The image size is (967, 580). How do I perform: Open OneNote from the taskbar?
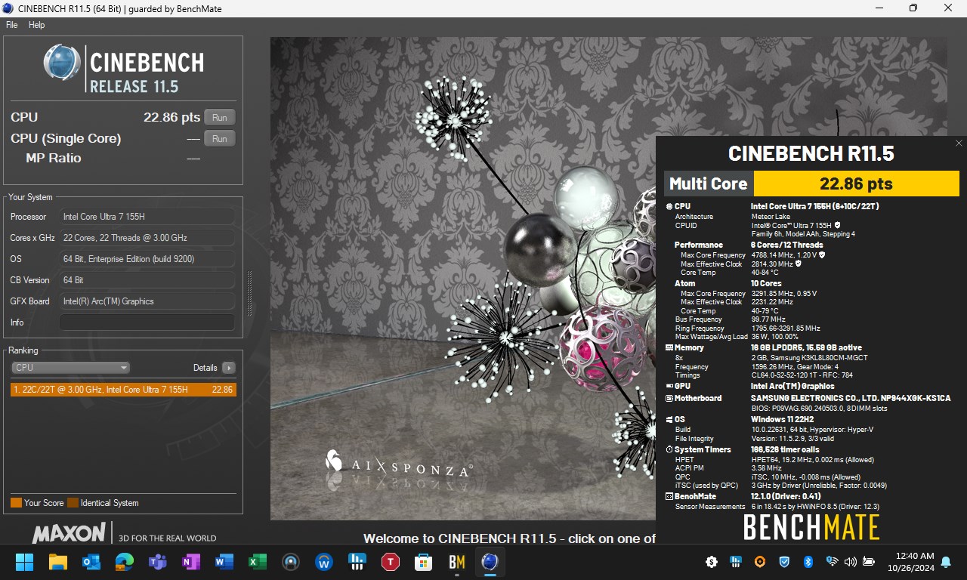(190, 562)
